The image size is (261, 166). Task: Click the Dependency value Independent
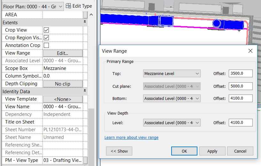(x=63, y=114)
